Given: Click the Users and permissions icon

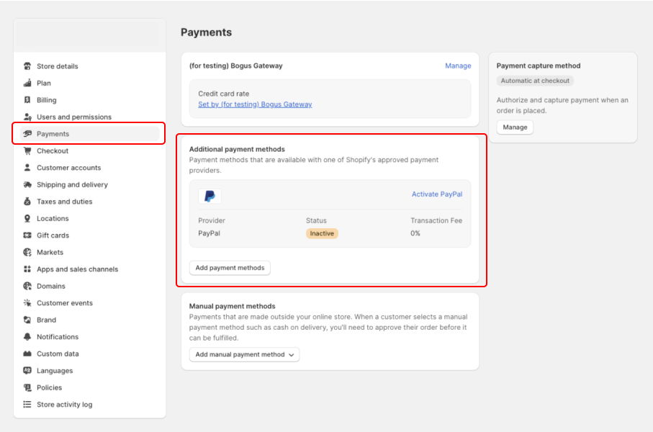Looking at the screenshot, I should click(27, 117).
